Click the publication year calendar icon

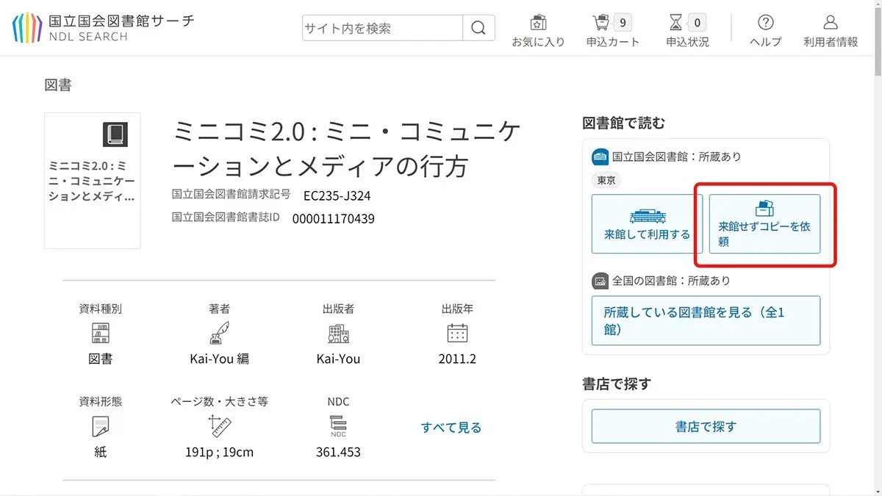tap(457, 333)
